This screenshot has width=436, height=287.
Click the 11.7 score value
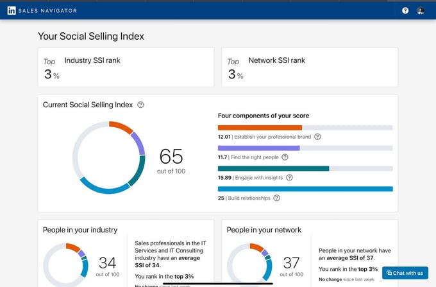coord(222,157)
